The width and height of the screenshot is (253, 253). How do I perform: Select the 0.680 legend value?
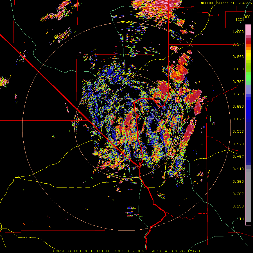pyautogui.click(x=238, y=107)
